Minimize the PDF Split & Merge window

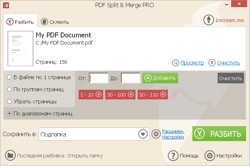tap(227, 5)
